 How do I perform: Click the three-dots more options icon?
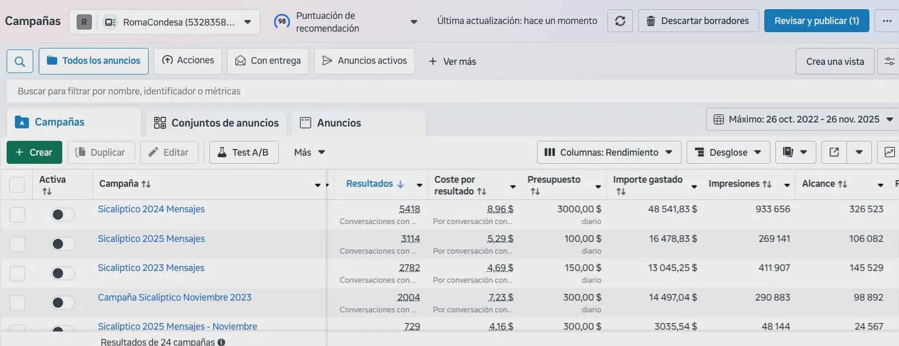887,21
